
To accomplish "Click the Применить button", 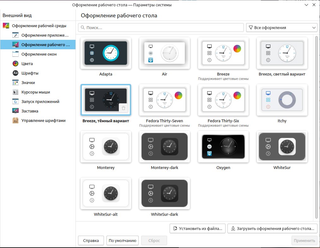I will point(304,240).
